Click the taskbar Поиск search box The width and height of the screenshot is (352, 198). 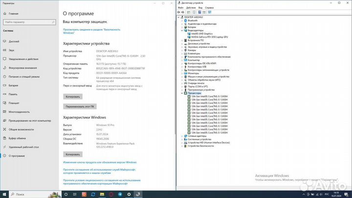pos(35,195)
